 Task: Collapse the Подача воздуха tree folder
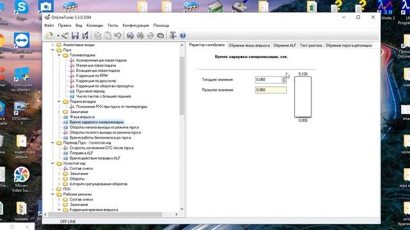(x=59, y=102)
